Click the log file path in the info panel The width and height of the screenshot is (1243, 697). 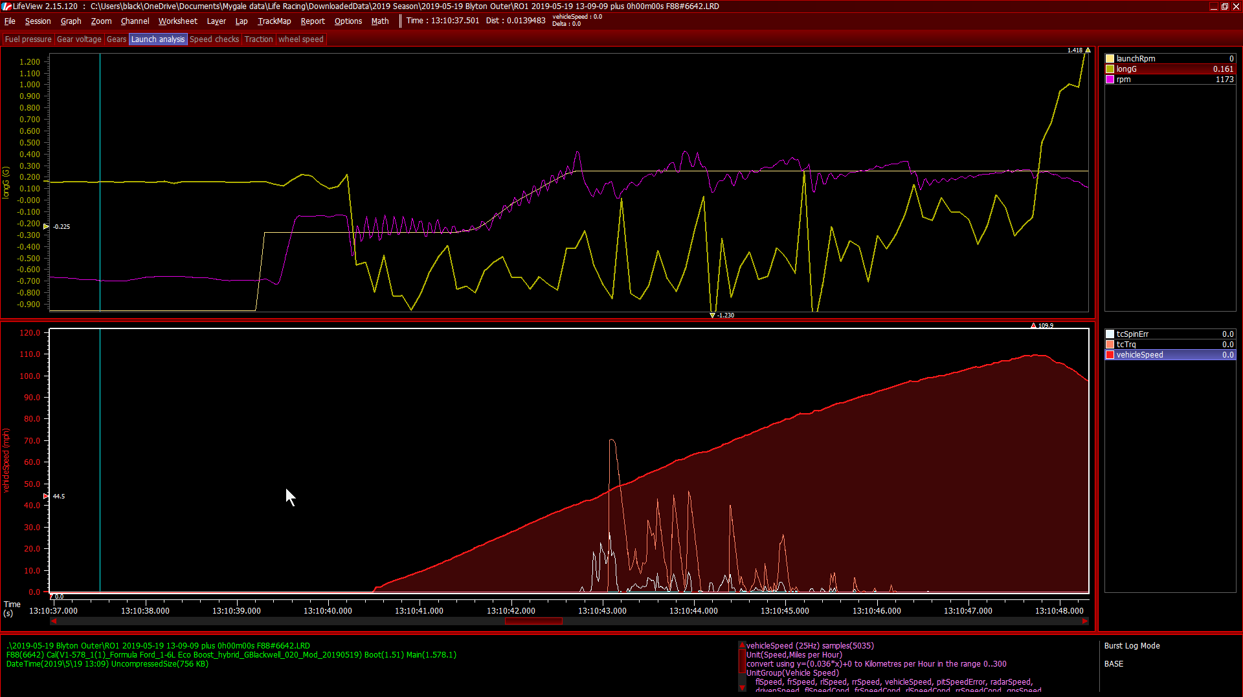coord(158,646)
